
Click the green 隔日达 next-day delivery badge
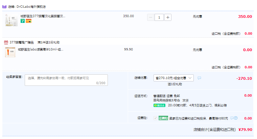159,105
